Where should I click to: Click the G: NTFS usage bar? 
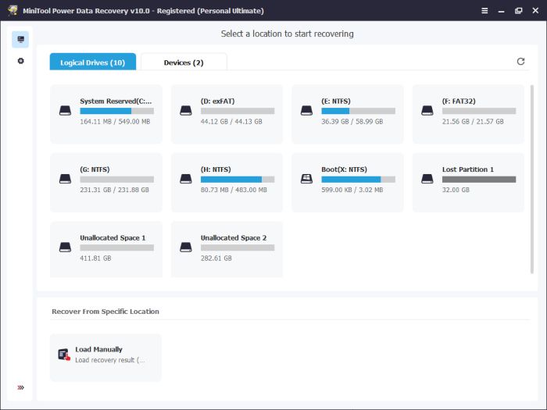[x=117, y=179]
